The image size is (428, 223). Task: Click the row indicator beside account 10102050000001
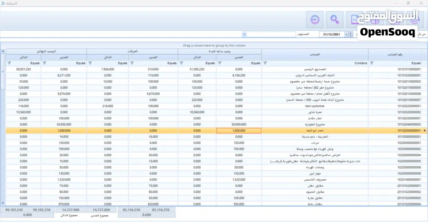coord(425,131)
